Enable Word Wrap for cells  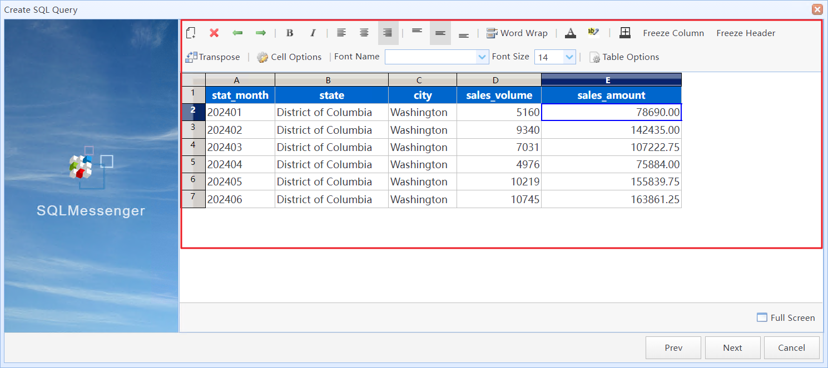tap(517, 33)
